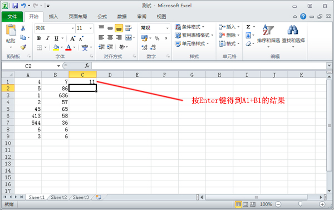Open the font size dropdown 11
334x210 pixels.
(90, 28)
